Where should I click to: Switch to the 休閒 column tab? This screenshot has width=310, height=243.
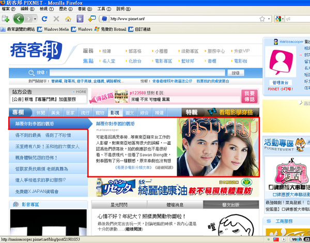pyautogui.click(x=41, y=113)
